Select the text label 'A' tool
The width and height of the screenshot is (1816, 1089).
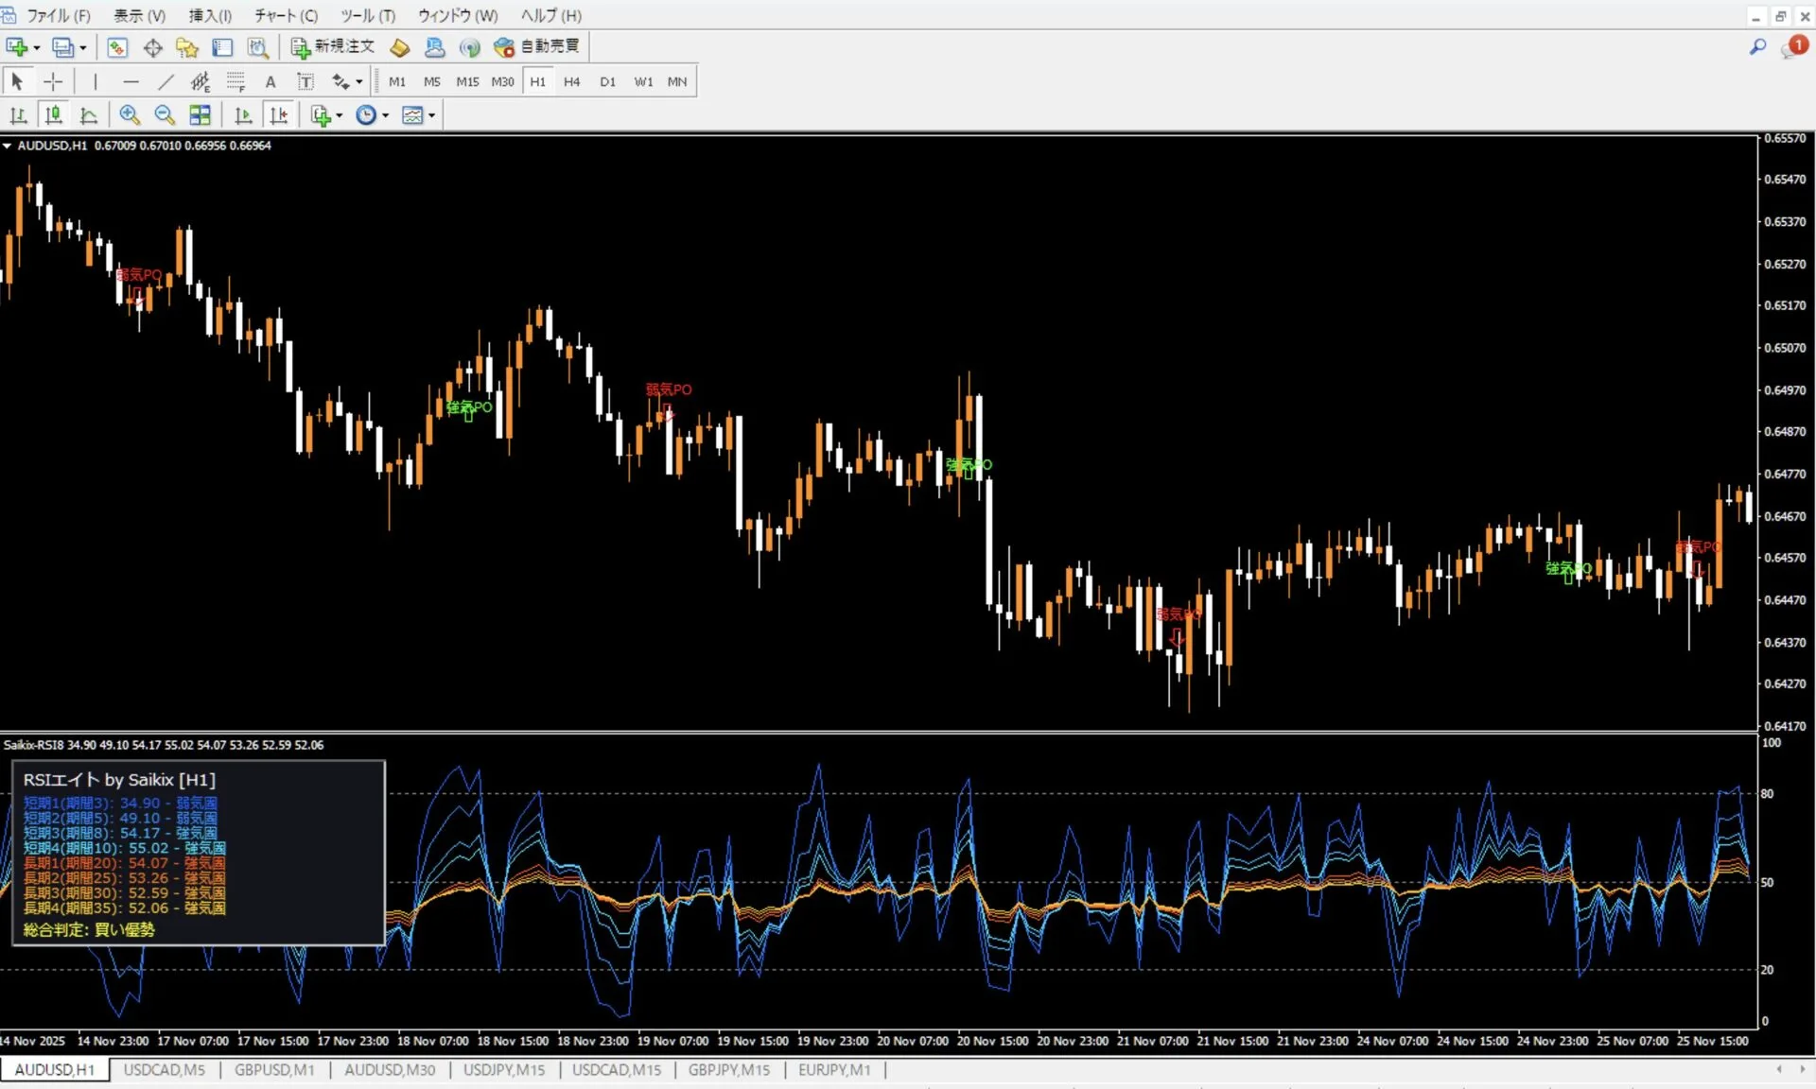coord(271,82)
